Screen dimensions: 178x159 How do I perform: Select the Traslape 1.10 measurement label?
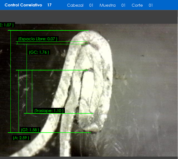pos(49,110)
